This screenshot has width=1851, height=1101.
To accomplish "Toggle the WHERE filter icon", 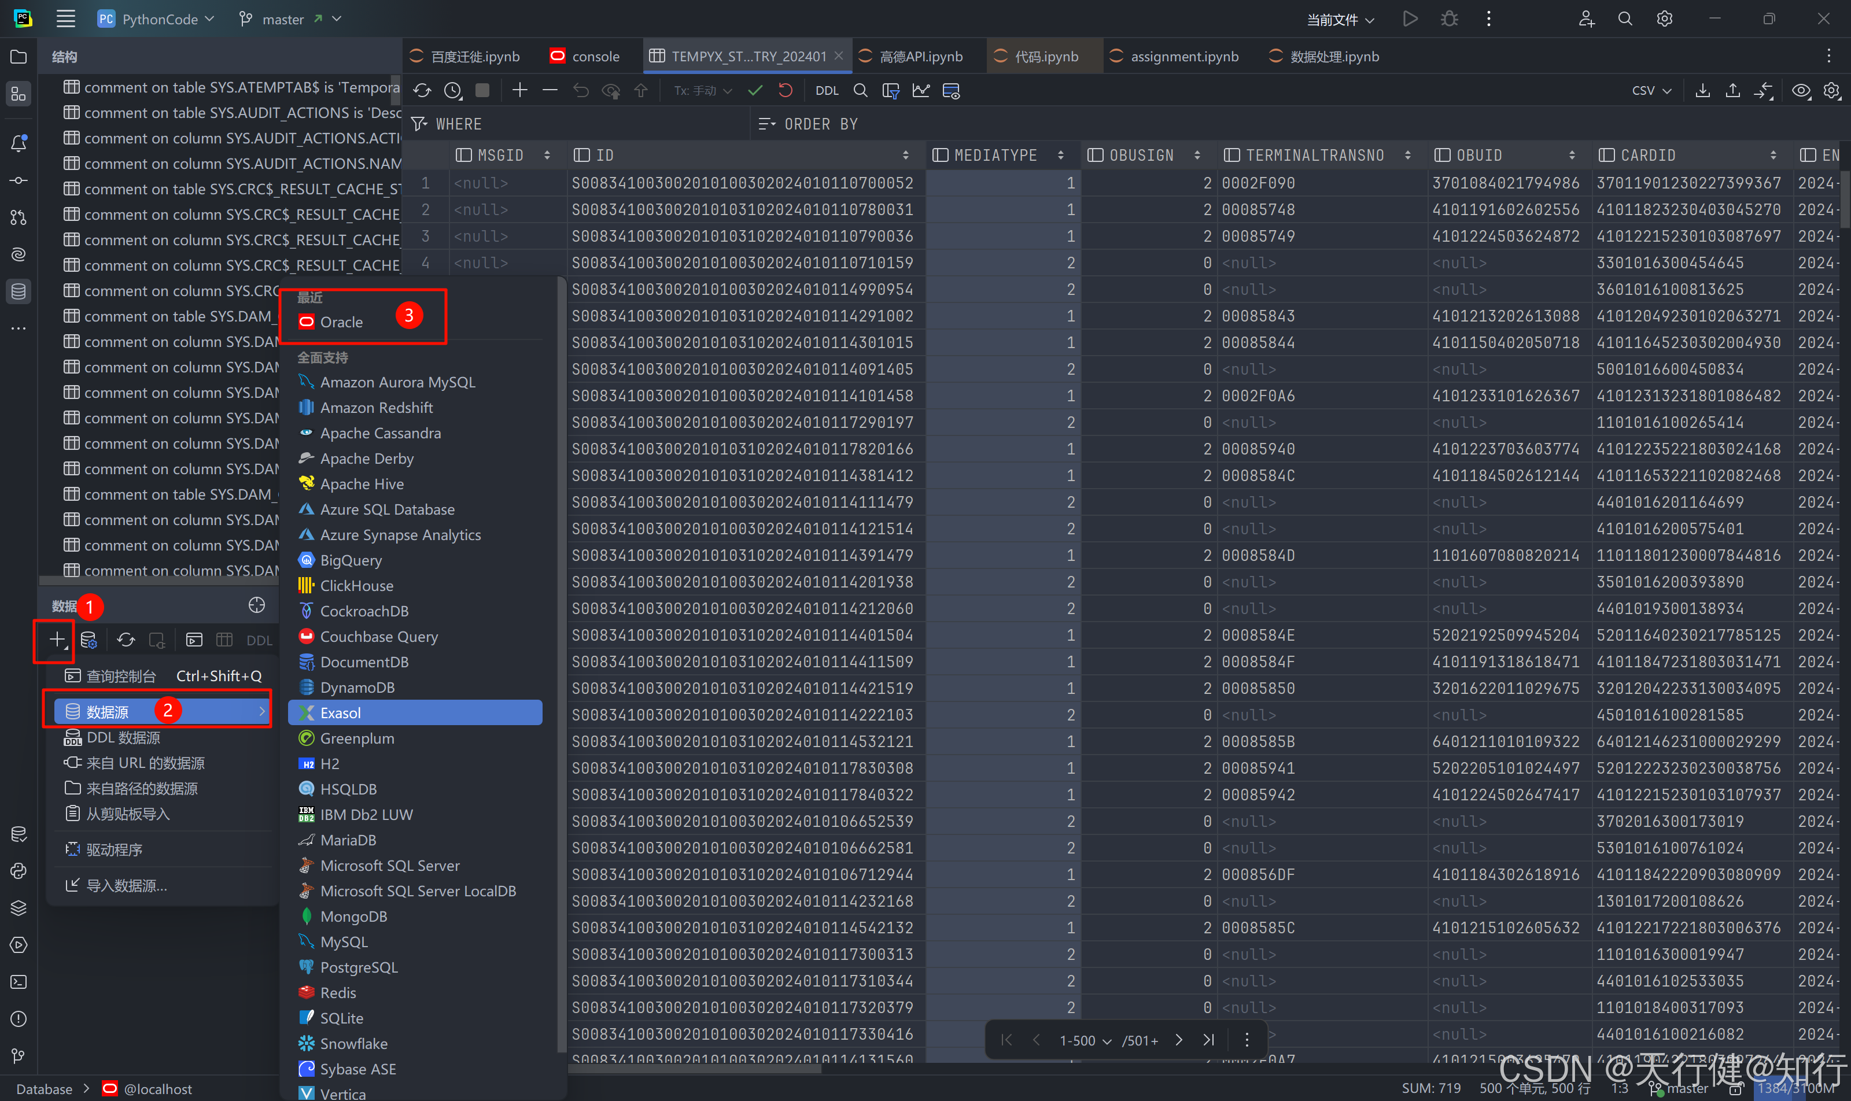I will (x=419, y=124).
